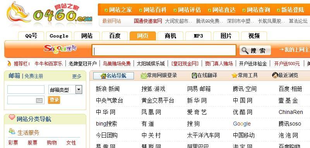Click the orange 登录 button

point(54,100)
